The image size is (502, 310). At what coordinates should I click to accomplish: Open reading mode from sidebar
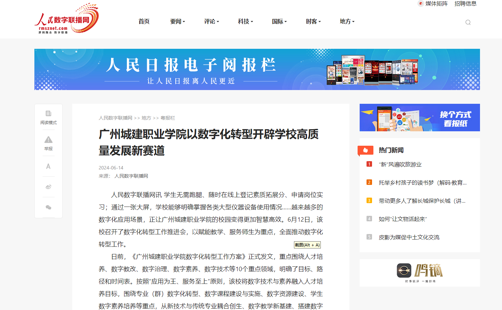click(48, 117)
